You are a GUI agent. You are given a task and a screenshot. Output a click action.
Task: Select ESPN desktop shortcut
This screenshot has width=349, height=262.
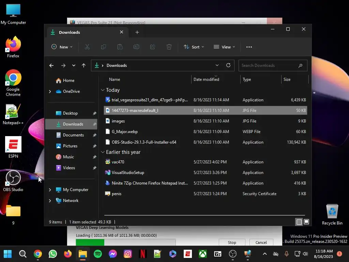coord(13,147)
